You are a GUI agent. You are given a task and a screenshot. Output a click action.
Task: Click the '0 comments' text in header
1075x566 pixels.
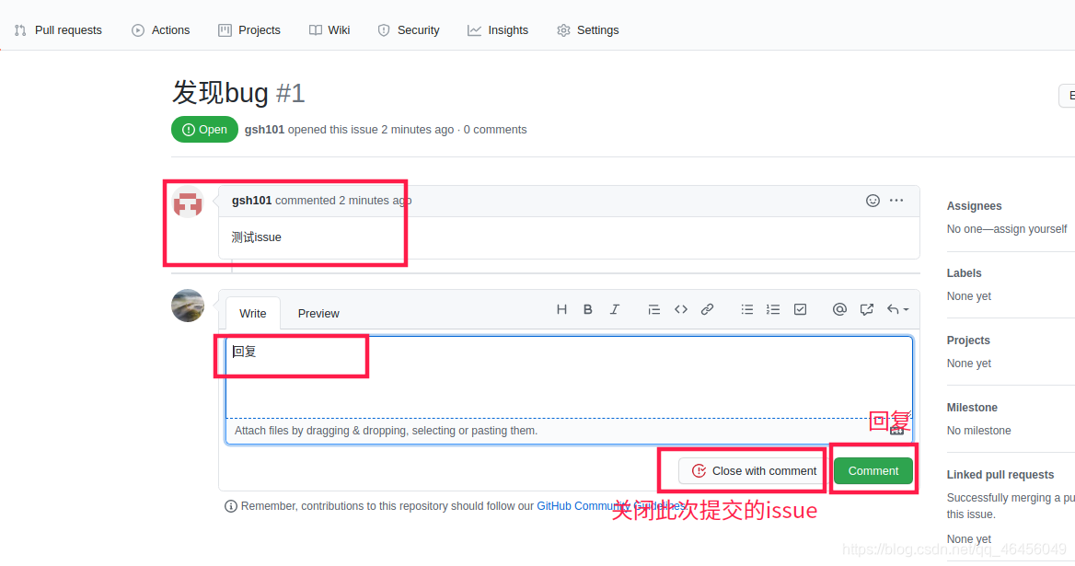(495, 130)
